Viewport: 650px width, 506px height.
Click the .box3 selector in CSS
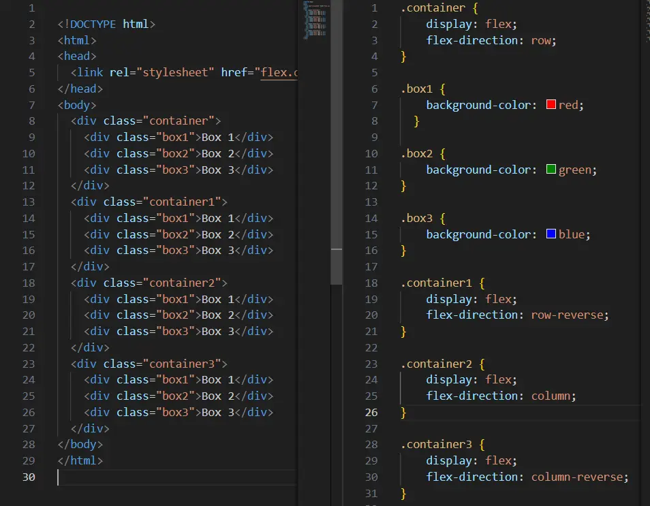(416, 218)
